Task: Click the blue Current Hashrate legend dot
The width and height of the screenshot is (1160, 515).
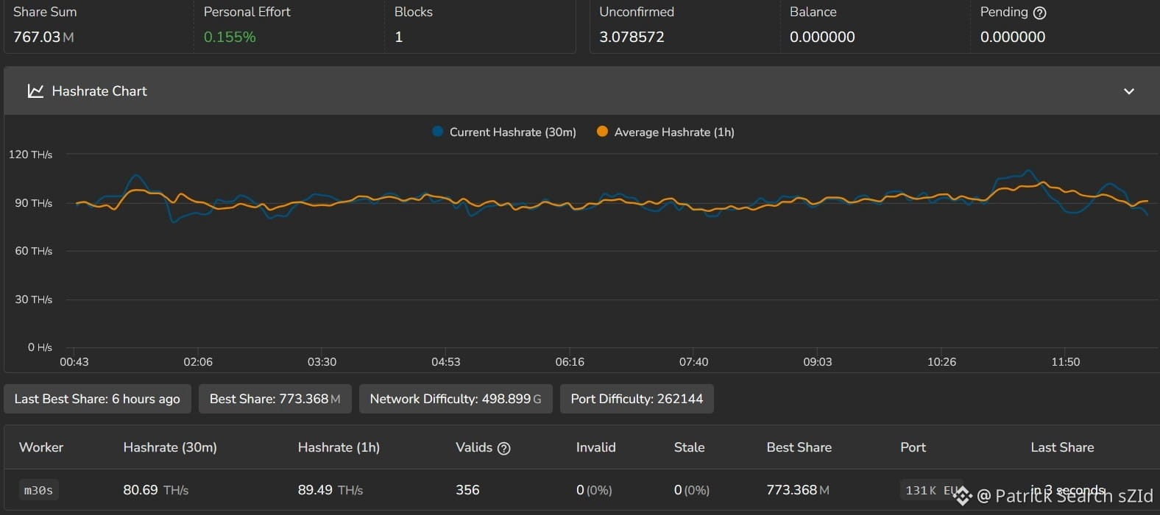Action: [x=438, y=132]
